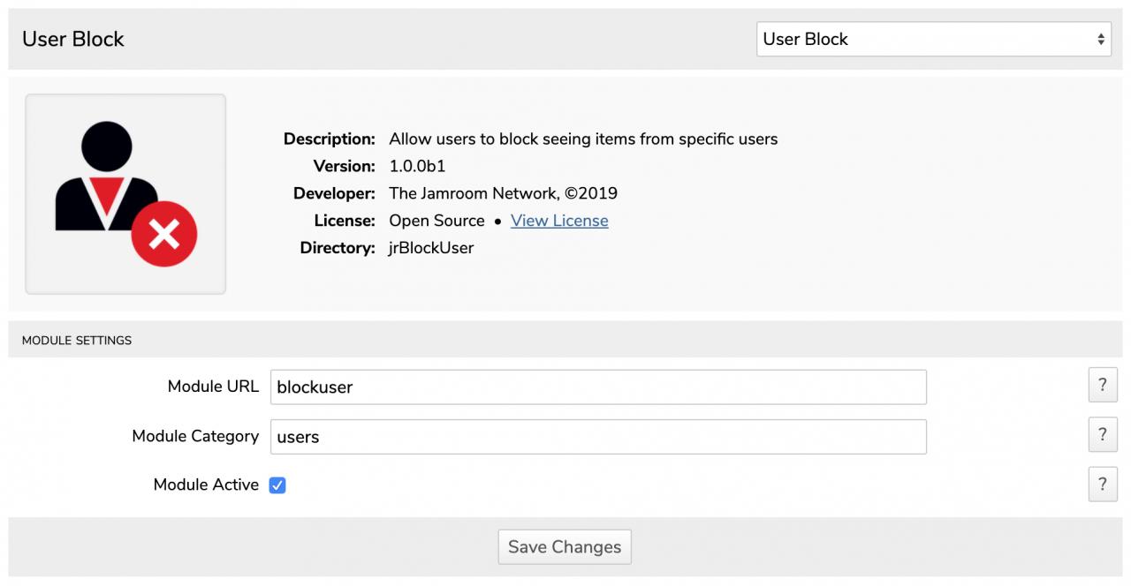This screenshot has height=586, width=1131.
Task: Click the red X badge on module icon
Action: pyautogui.click(x=164, y=234)
